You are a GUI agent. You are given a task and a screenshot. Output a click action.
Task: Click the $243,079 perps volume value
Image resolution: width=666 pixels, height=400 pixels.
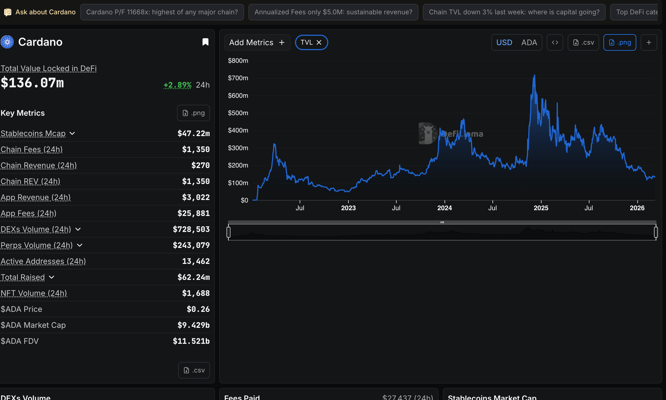191,245
